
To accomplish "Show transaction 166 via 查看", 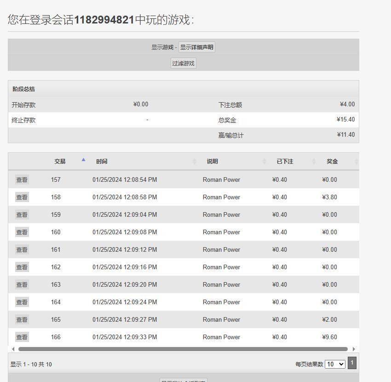I will [x=22, y=337].
